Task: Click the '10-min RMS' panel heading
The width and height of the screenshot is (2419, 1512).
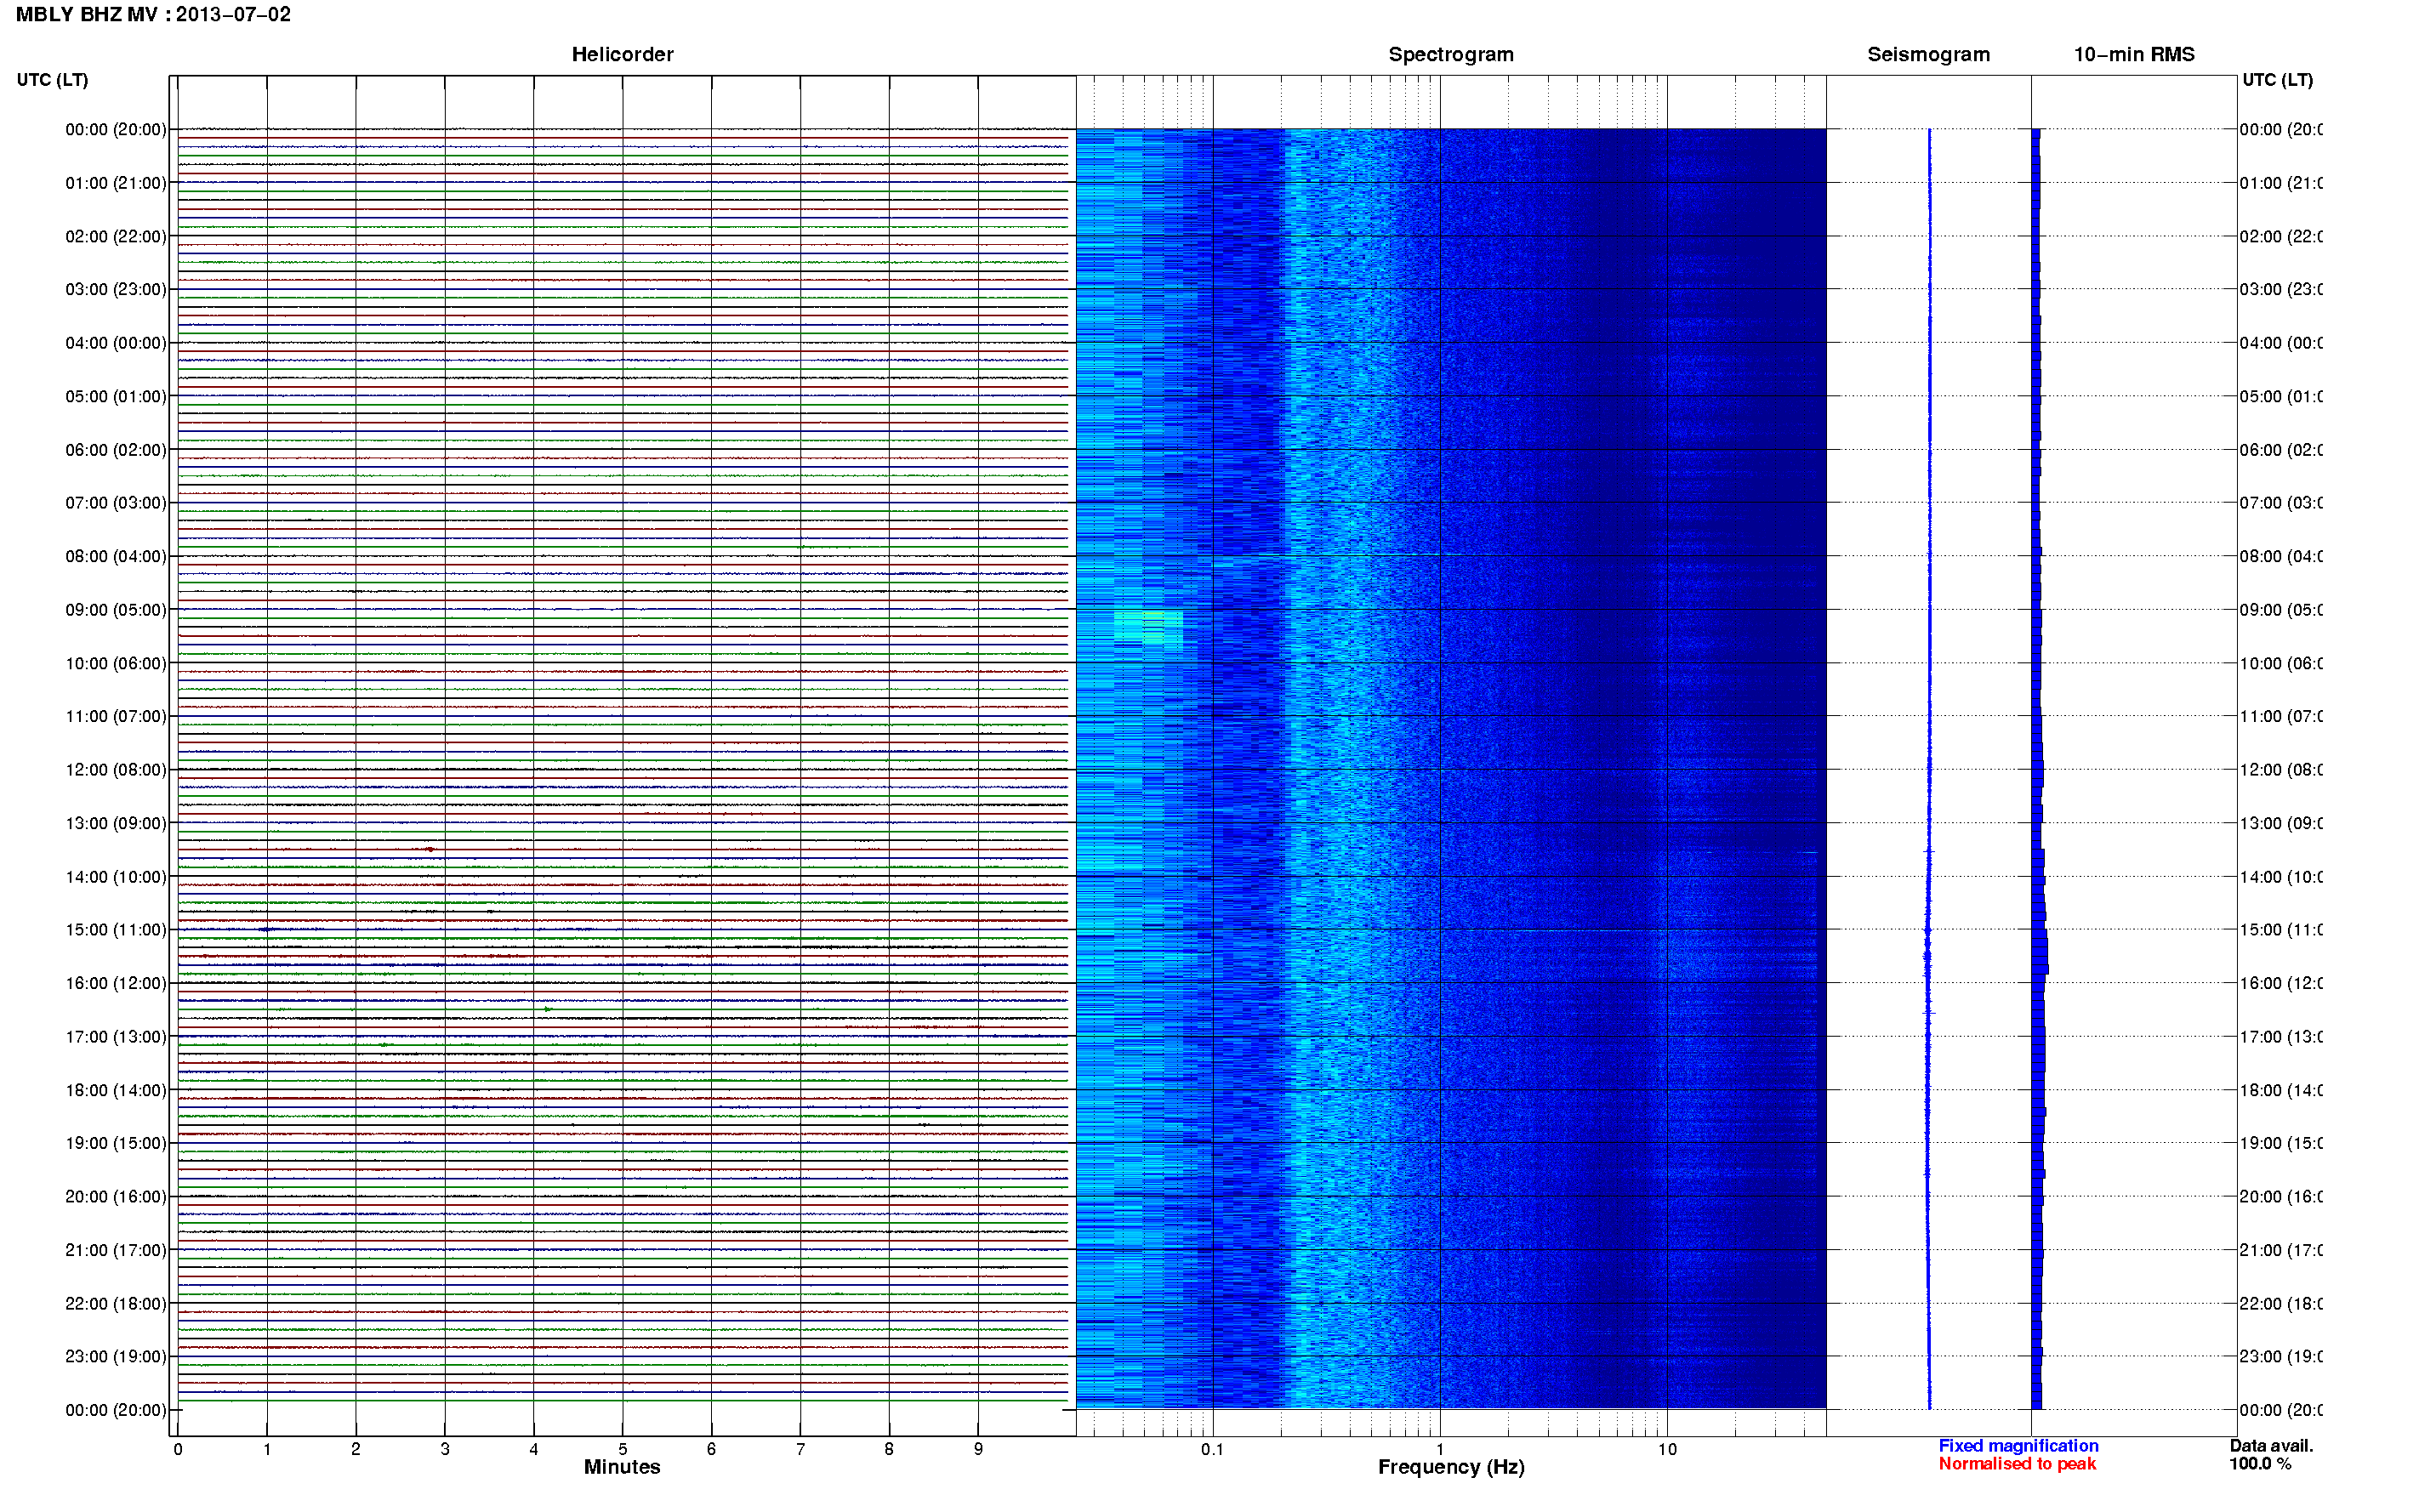Action: (x=2134, y=54)
